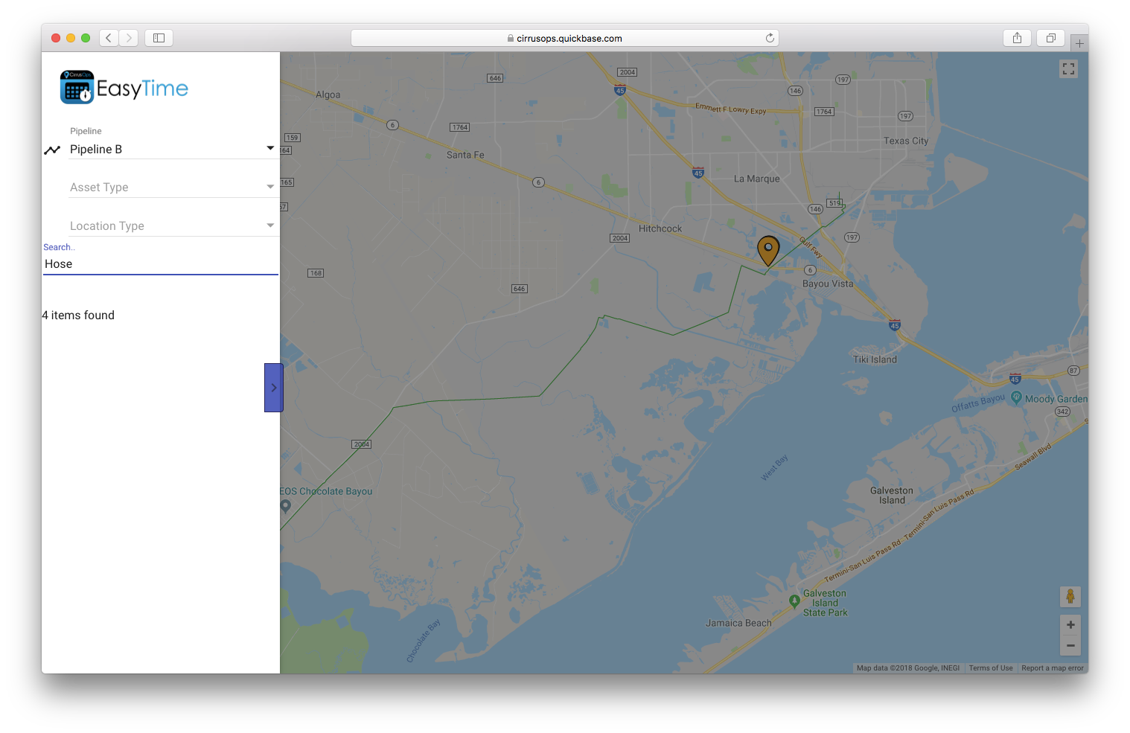Image resolution: width=1130 pixels, height=733 pixels.
Task: Open the Pipeline dropdown showing Pipeline B
Action: [x=269, y=148]
